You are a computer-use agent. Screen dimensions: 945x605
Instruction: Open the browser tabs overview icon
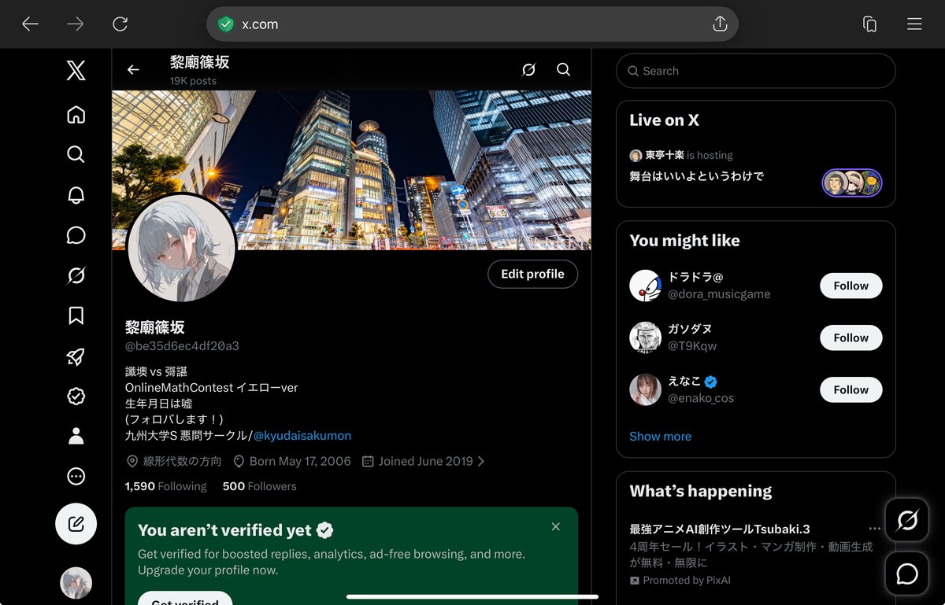click(x=869, y=24)
